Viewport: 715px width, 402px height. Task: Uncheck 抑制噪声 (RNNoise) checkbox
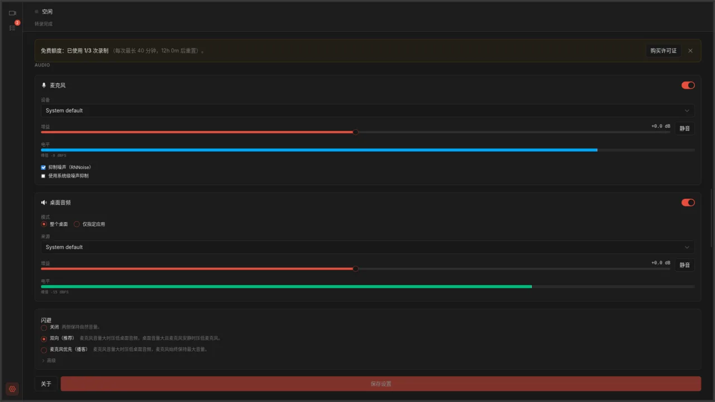44,167
